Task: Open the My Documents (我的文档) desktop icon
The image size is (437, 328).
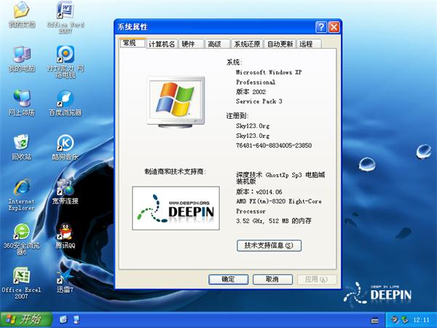Action: [21, 11]
